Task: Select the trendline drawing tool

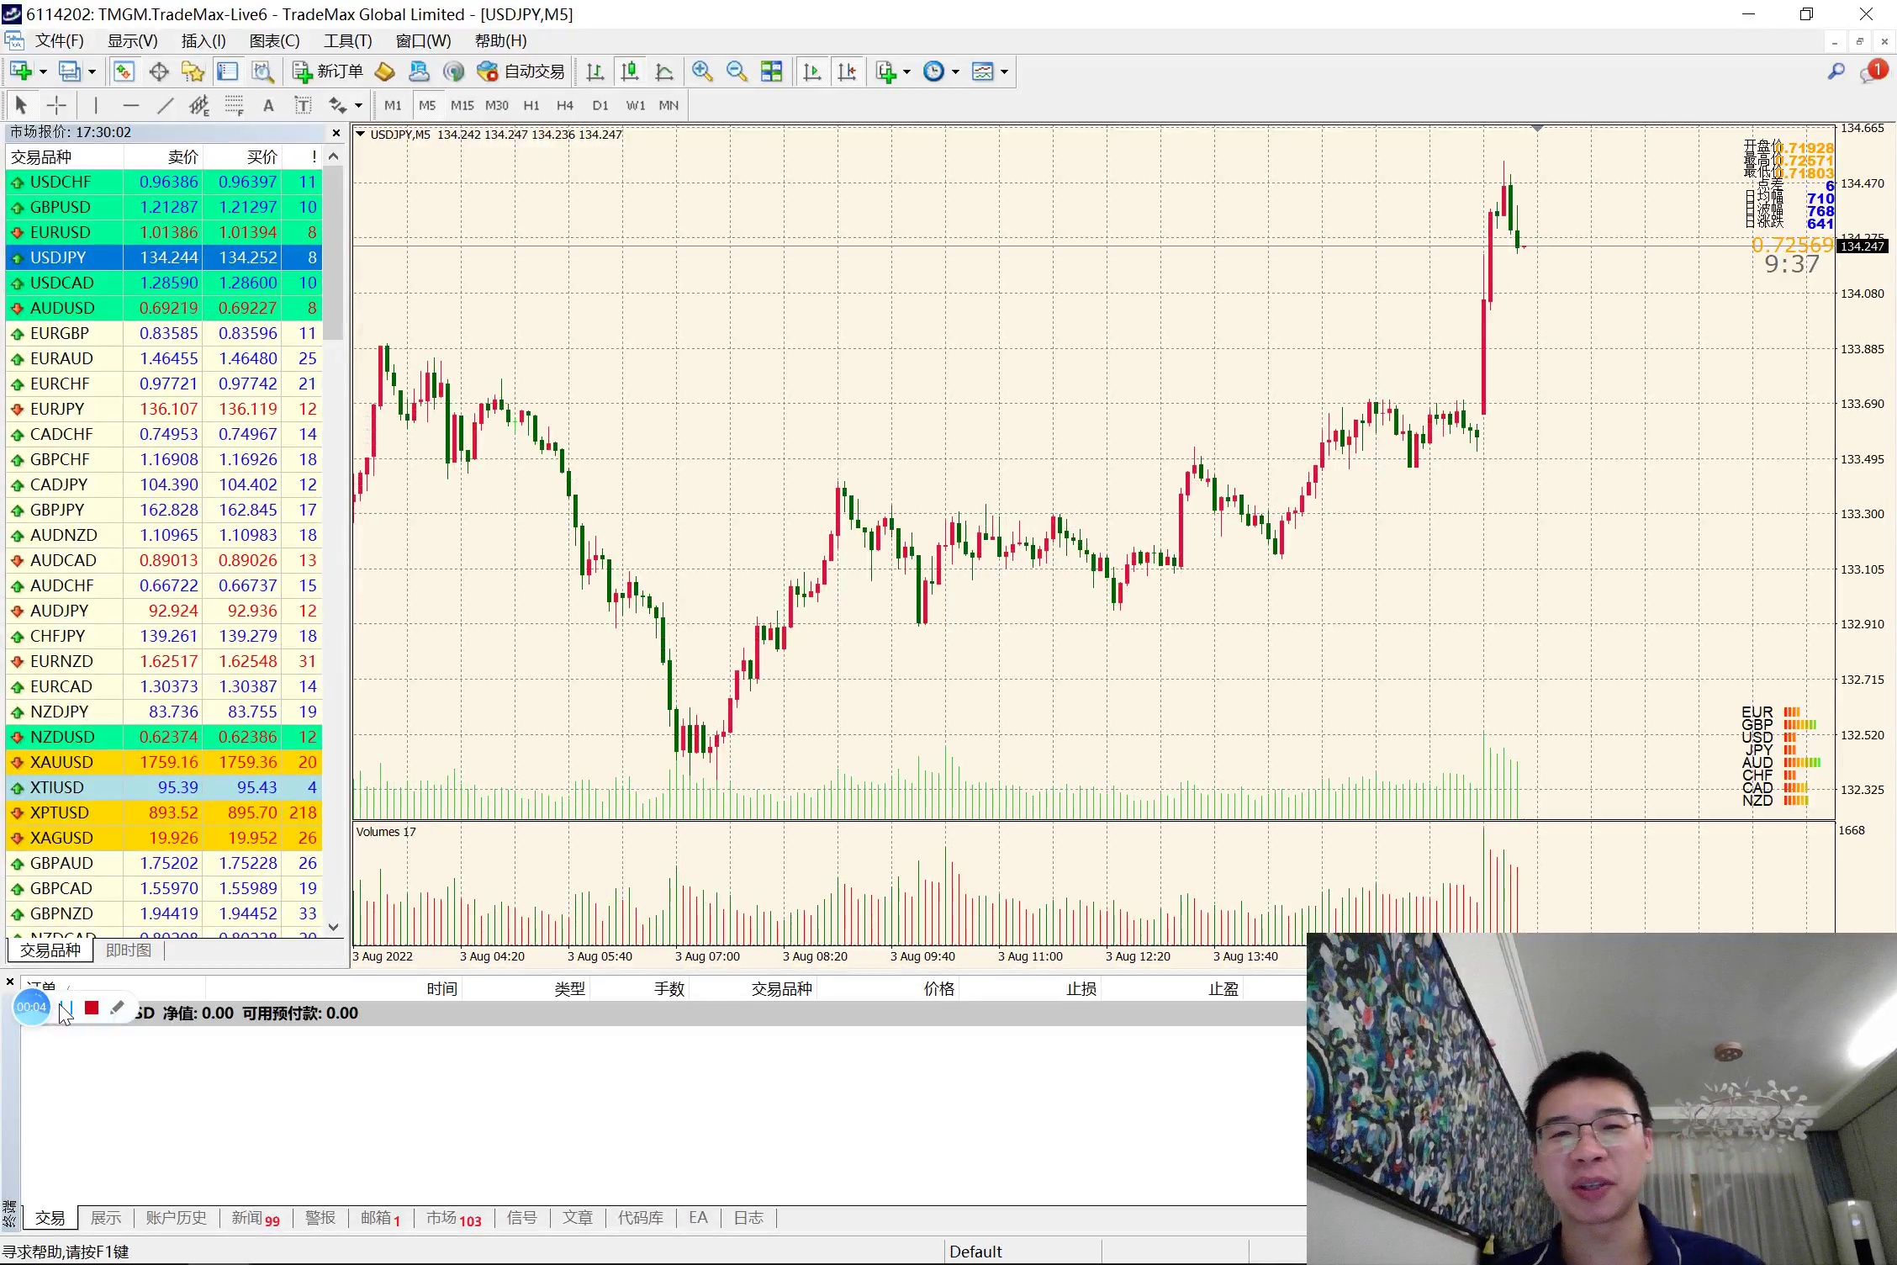Action: (165, 105)
